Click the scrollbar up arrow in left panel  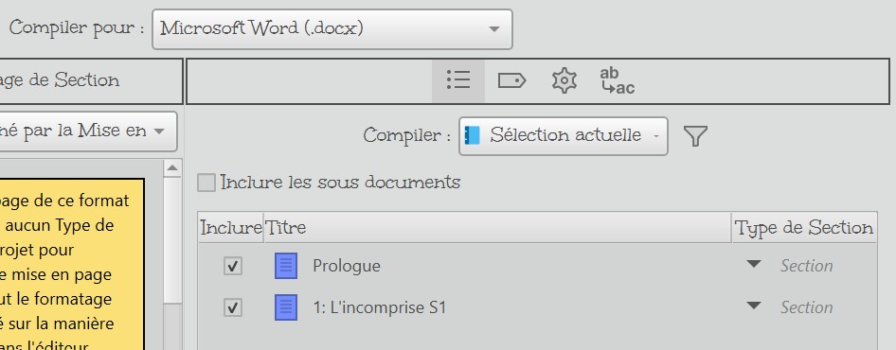point(172,167)
